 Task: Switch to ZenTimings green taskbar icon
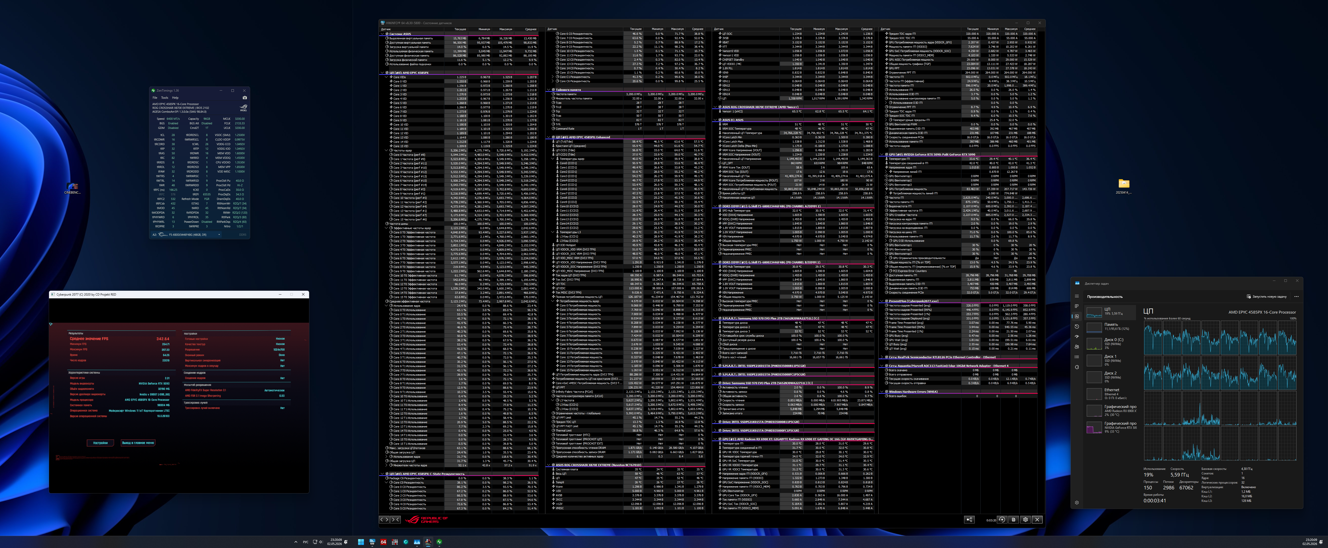pos(439,542)
